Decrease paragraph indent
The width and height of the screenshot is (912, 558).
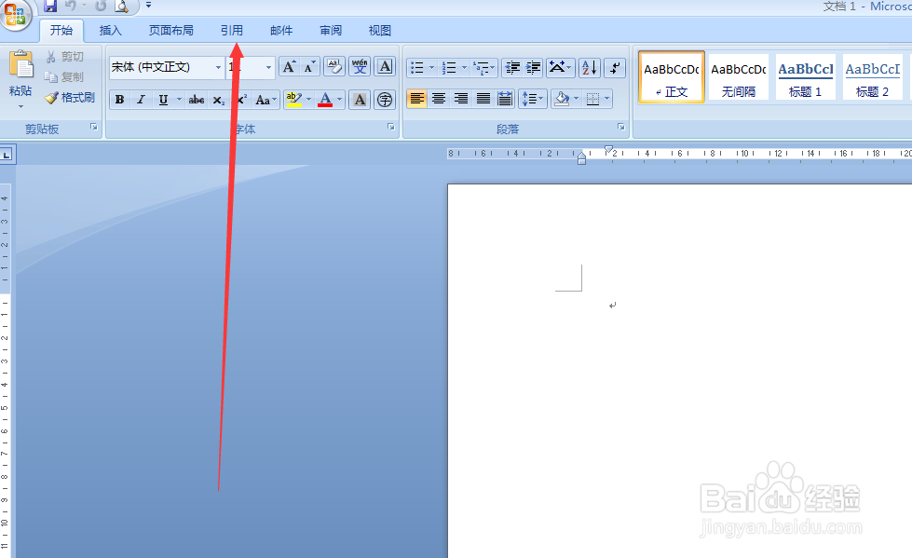(x=512, y=67)
